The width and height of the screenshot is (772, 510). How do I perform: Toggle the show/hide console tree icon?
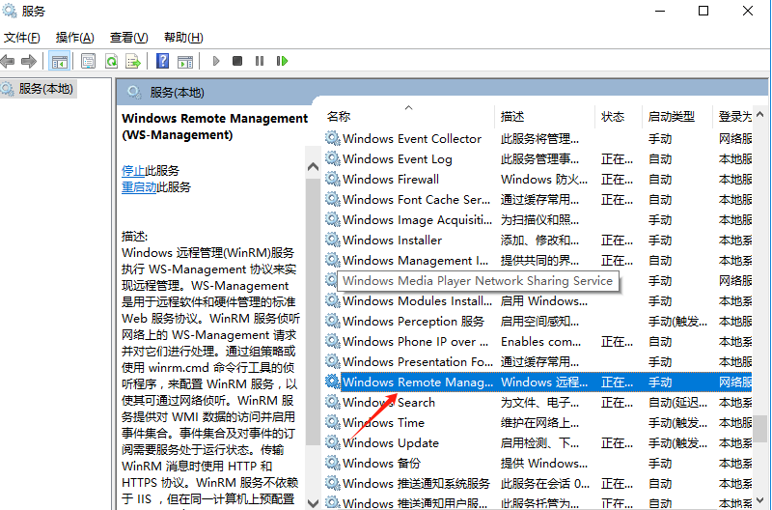point(60,61)
